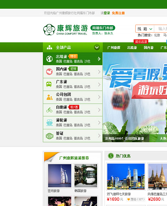Collapse 全部产品 with the round chevron button
Viewport: 167px width, 206px height.
pyautogui.click(x=97, y=47)
